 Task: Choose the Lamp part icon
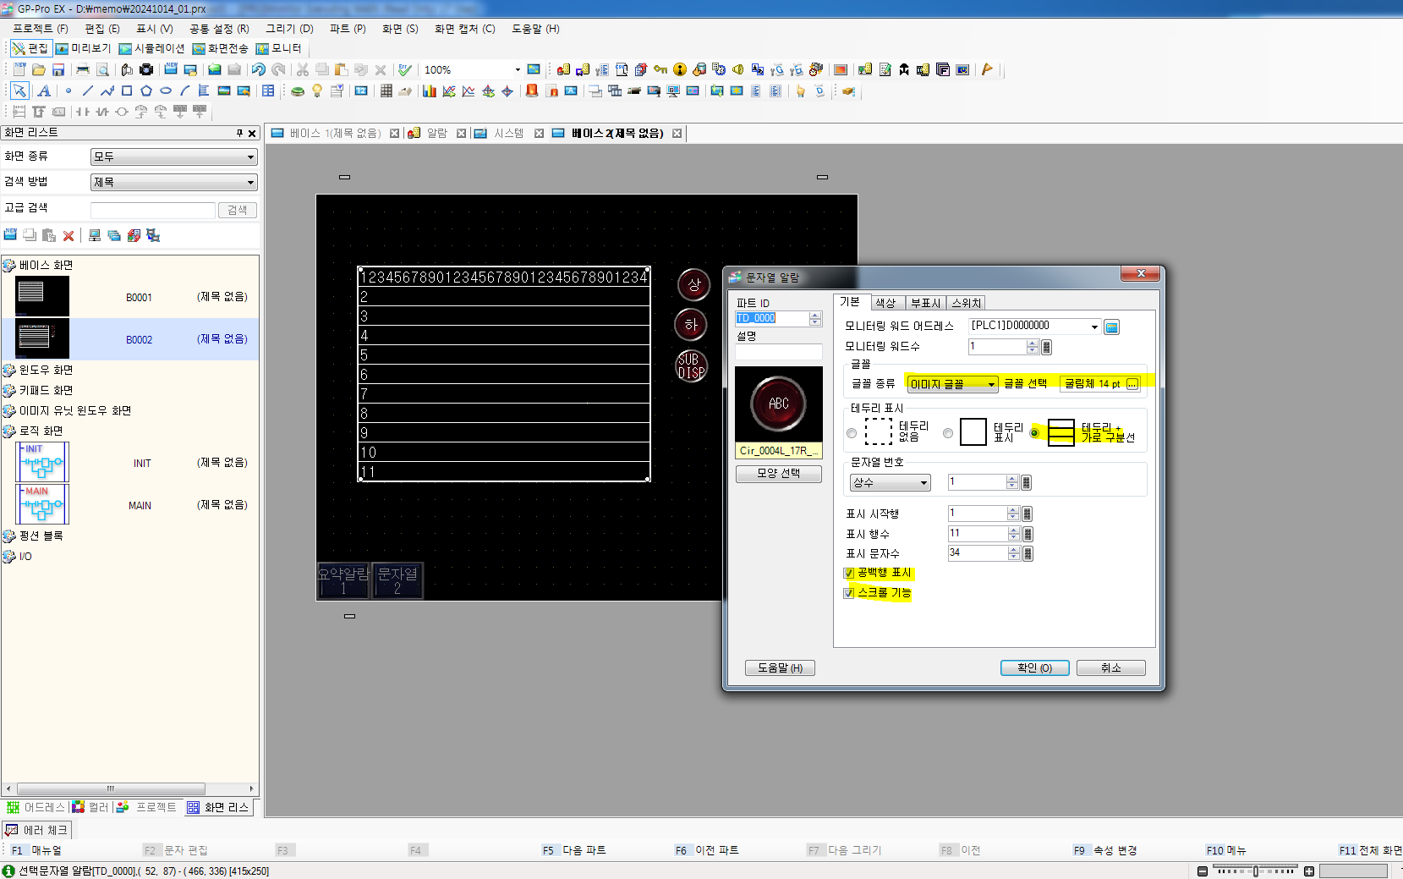[317, 91]
